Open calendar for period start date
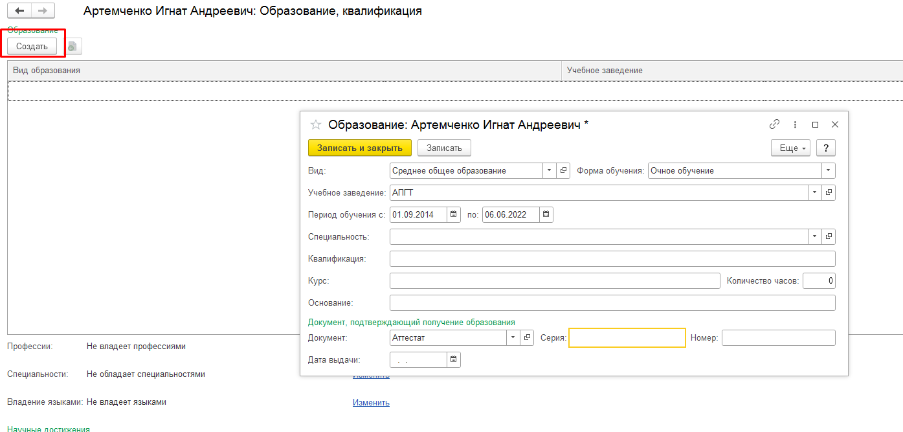The image size is (903, 432). (x=454, y=214)
